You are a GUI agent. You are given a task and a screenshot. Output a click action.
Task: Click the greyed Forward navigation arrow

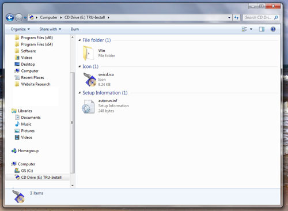click(x=18, y=18)
